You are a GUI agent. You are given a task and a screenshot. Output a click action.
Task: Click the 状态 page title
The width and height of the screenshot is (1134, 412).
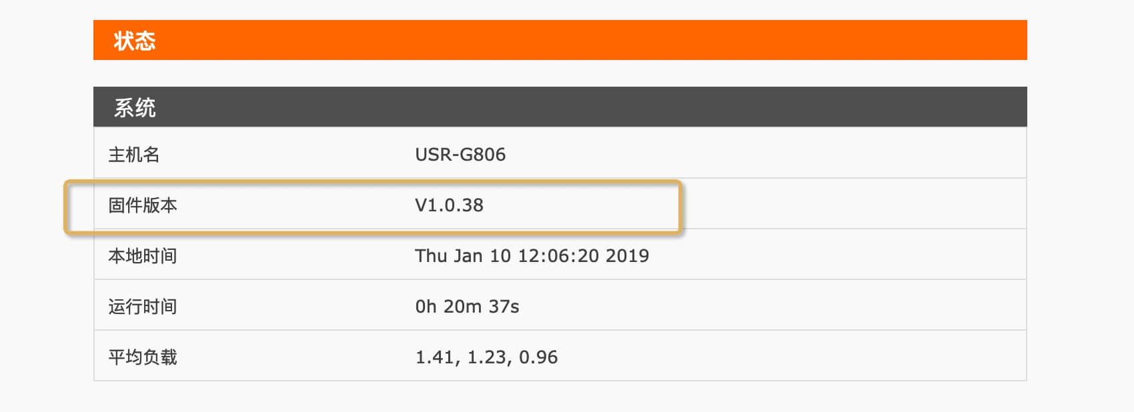[x=135, y=41]
